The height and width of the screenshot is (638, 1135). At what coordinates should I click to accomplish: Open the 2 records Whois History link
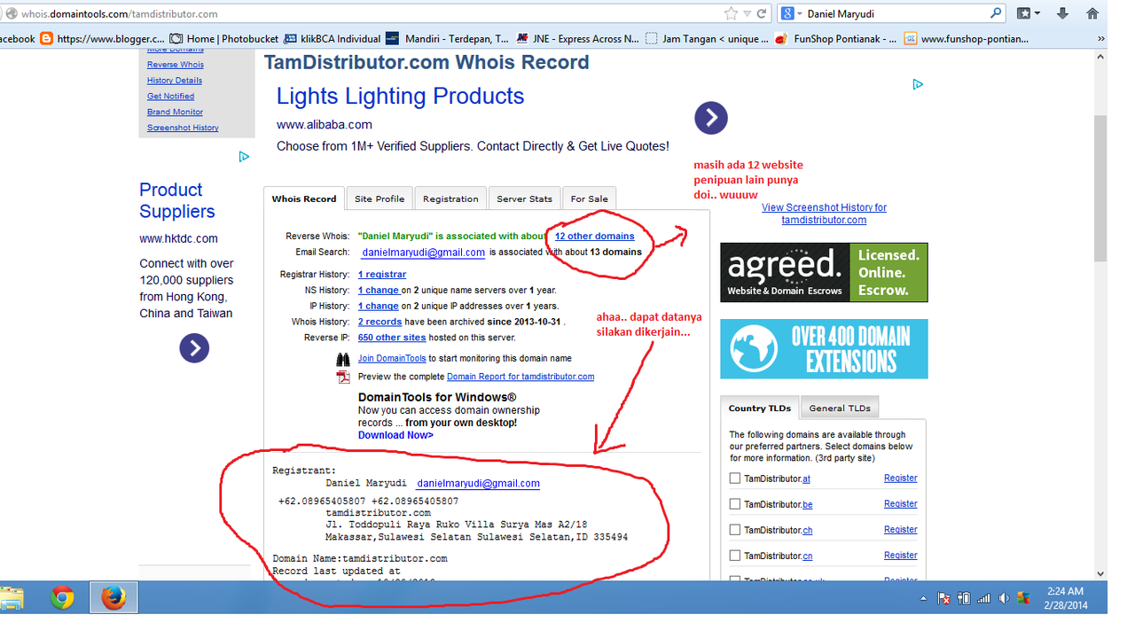(380, 323)
